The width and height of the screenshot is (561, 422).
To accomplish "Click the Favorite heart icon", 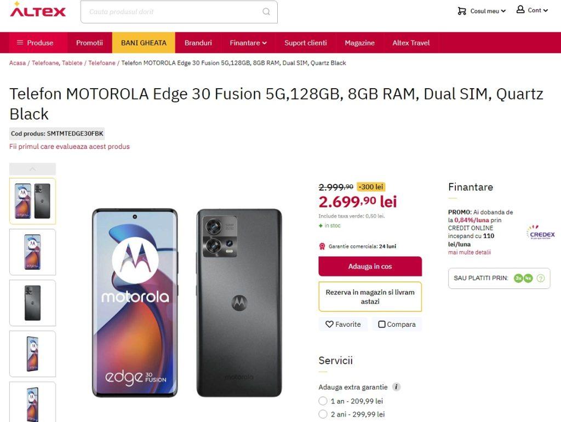I will pos(329,324).
